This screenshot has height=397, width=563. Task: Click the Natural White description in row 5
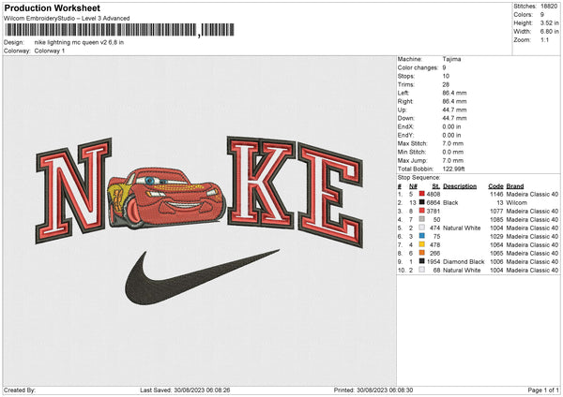(462, 228)
